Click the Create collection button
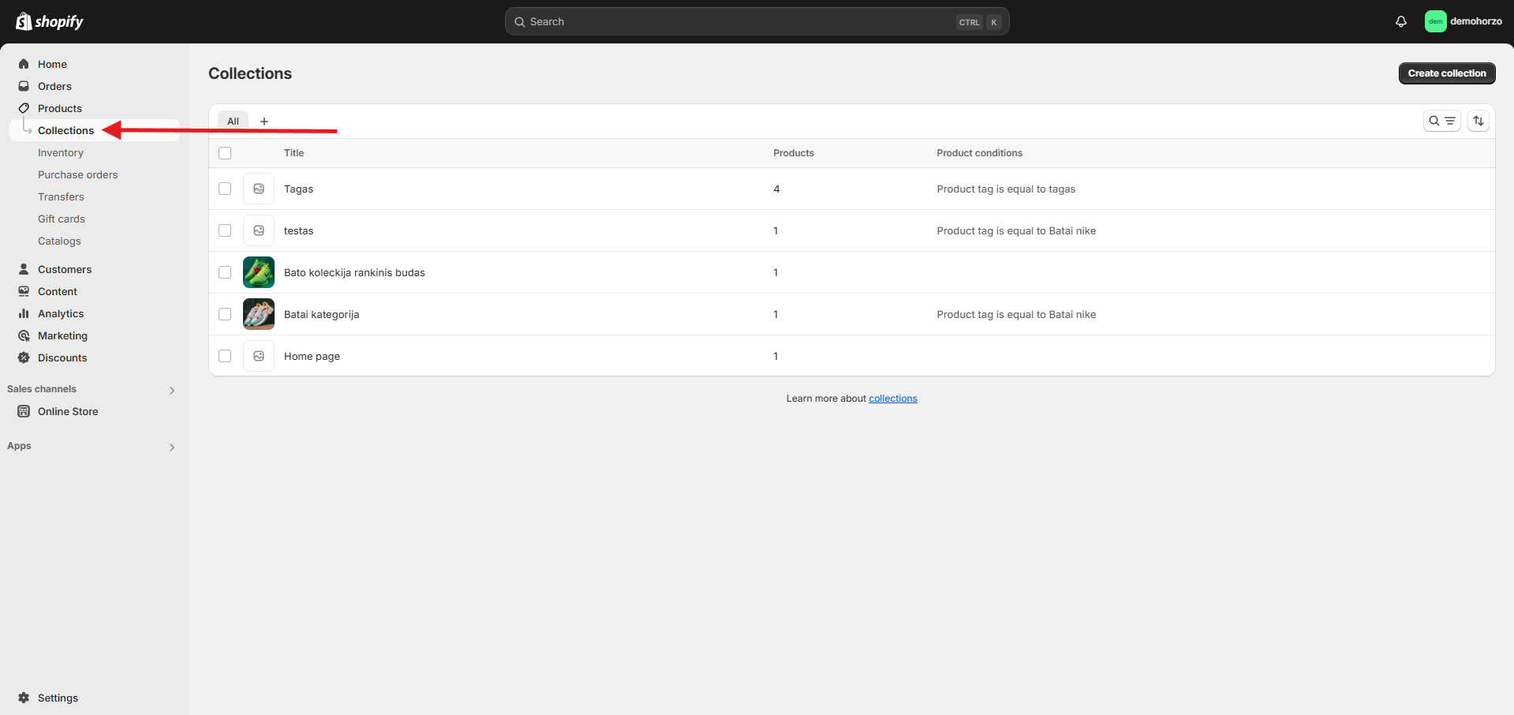1514x715 pixels. coord(1446,73)
